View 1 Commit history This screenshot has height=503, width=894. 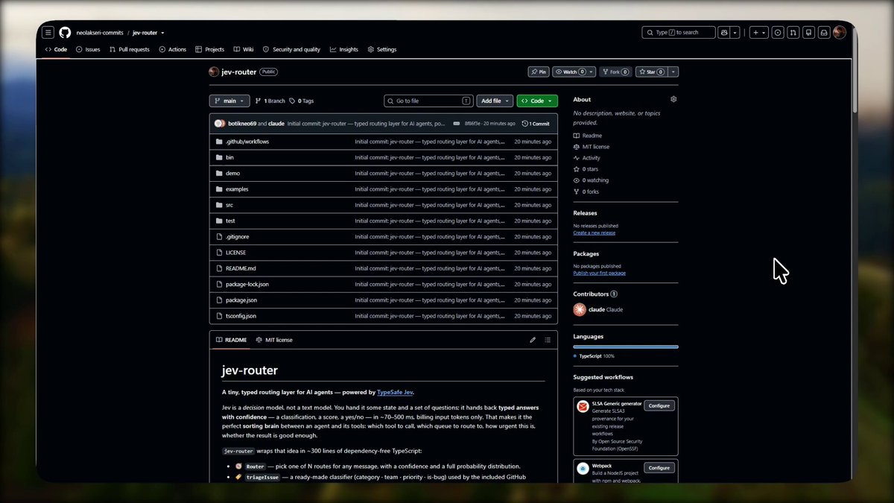tap(536, 124)
